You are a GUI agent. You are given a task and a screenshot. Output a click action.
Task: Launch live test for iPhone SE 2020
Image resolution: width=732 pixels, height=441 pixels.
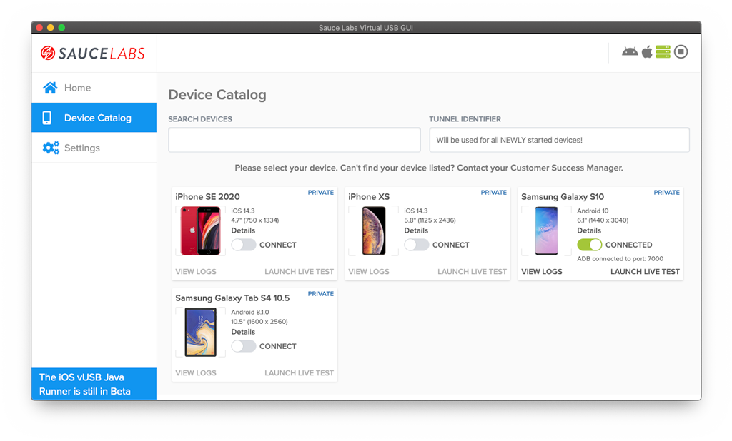(300, 271)
